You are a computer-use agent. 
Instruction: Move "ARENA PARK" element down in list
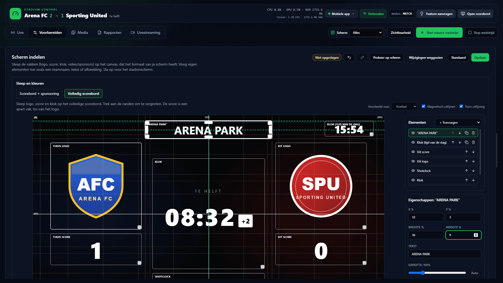pyautogui.click(x=460, y=133)
